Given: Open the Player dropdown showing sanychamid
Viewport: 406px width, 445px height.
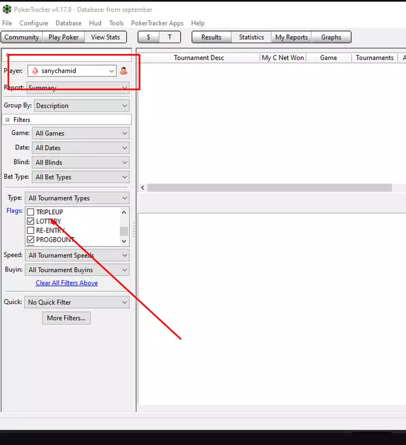Looking at the screenshot, I should pos(72,71).
